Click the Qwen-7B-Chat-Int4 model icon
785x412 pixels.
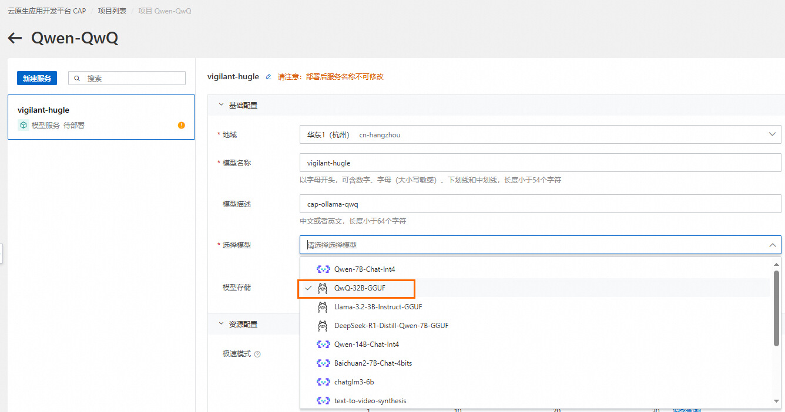pos(323,269)
